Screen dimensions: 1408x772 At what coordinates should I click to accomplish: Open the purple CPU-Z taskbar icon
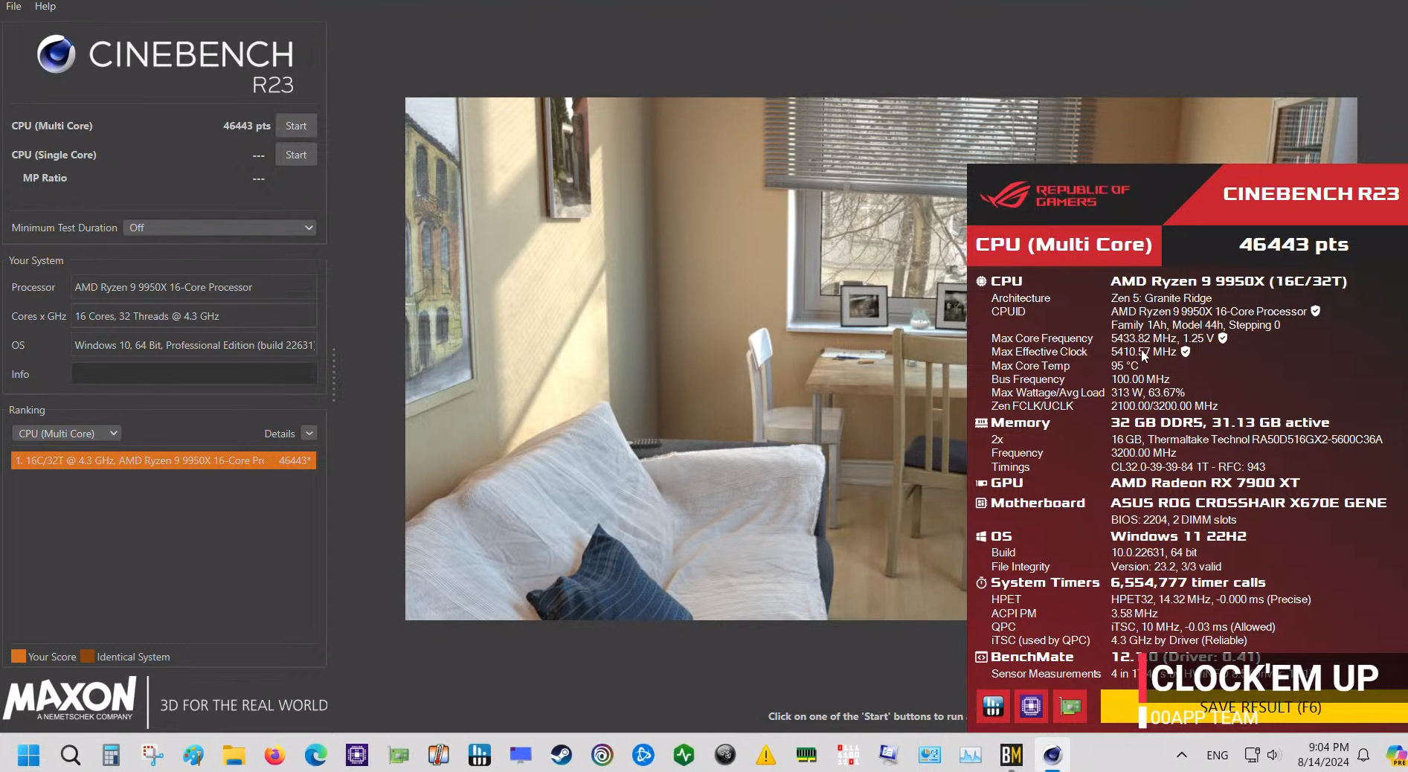(x=356, y=755)
